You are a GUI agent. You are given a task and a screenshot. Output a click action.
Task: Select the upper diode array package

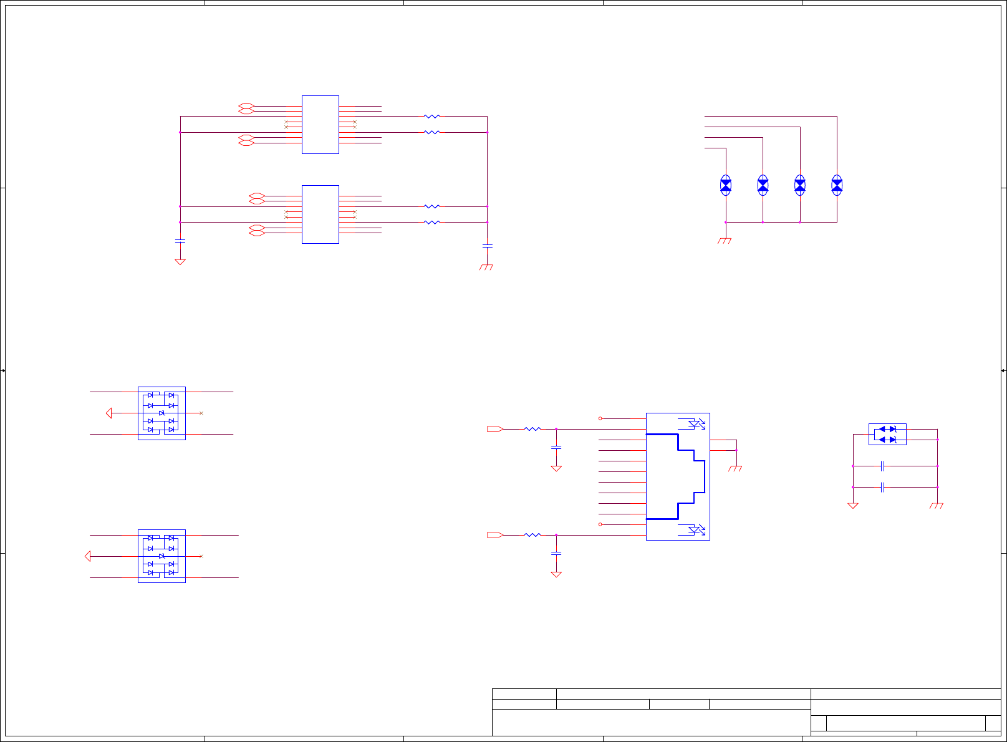click(161, 413)
